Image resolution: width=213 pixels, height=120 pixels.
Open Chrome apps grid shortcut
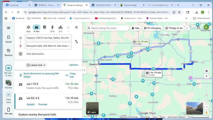[x=6, y=18]
